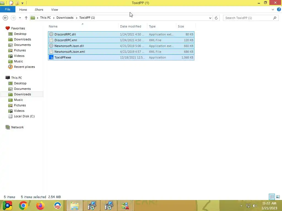Open Desktop under Favorites
The height and width of the screenshot is (211, 282).
[x=20, y=34]
